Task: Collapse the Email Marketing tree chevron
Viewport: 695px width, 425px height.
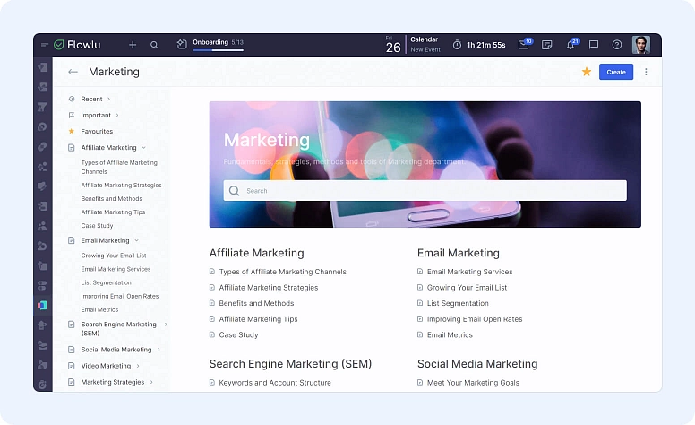Action: click(x=136, y=240)
